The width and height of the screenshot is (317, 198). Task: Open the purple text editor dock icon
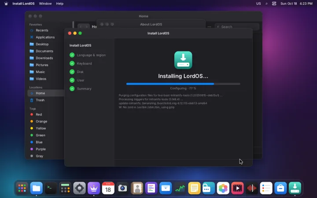click(151, 188)
